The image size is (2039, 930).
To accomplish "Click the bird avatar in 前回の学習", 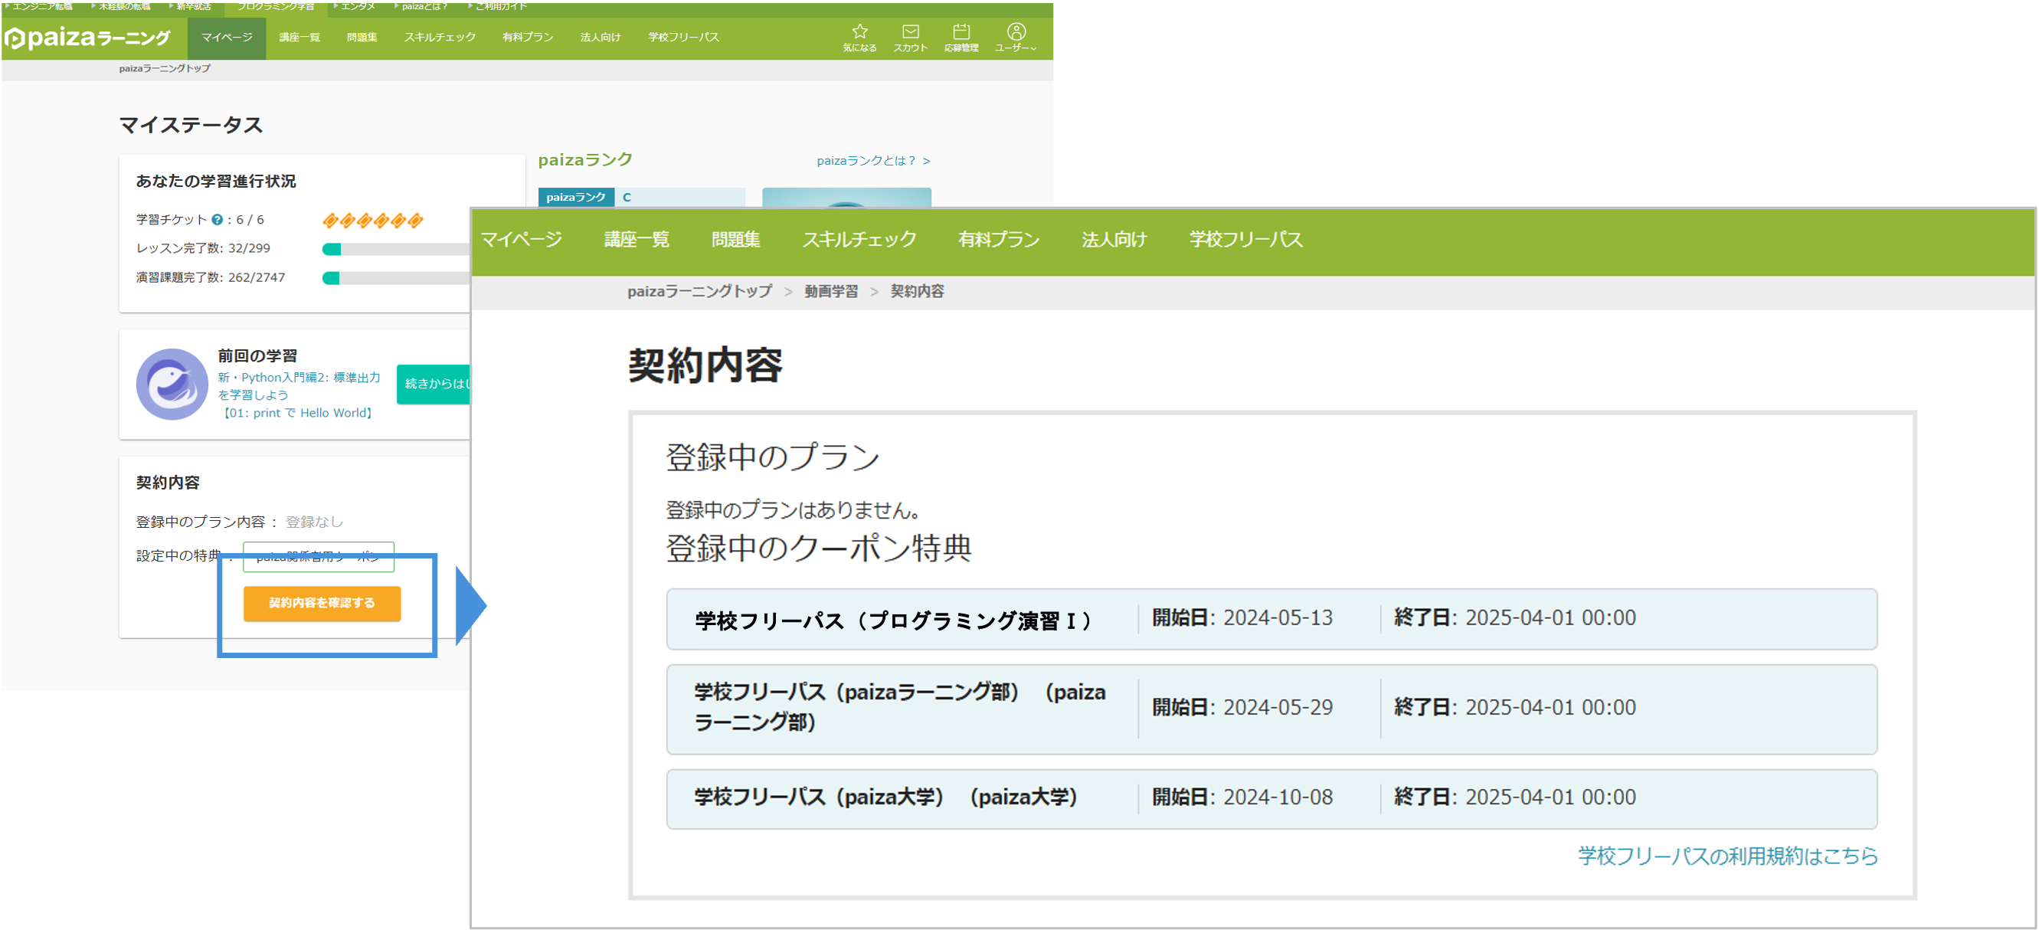I will pyautogui.click(x=172, y=384).
